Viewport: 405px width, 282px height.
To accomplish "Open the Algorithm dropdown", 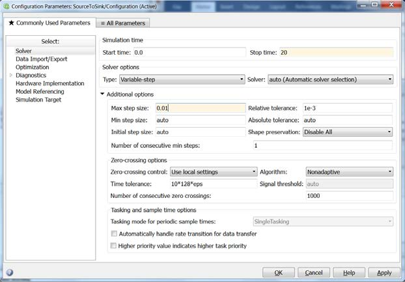I will click(x=349, y=172).
